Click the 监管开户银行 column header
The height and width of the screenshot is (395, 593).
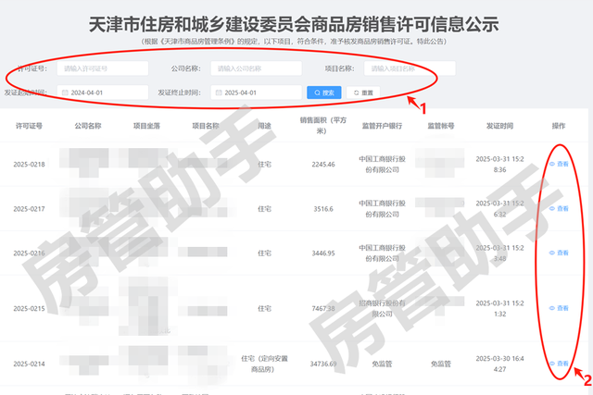(382, 126)
